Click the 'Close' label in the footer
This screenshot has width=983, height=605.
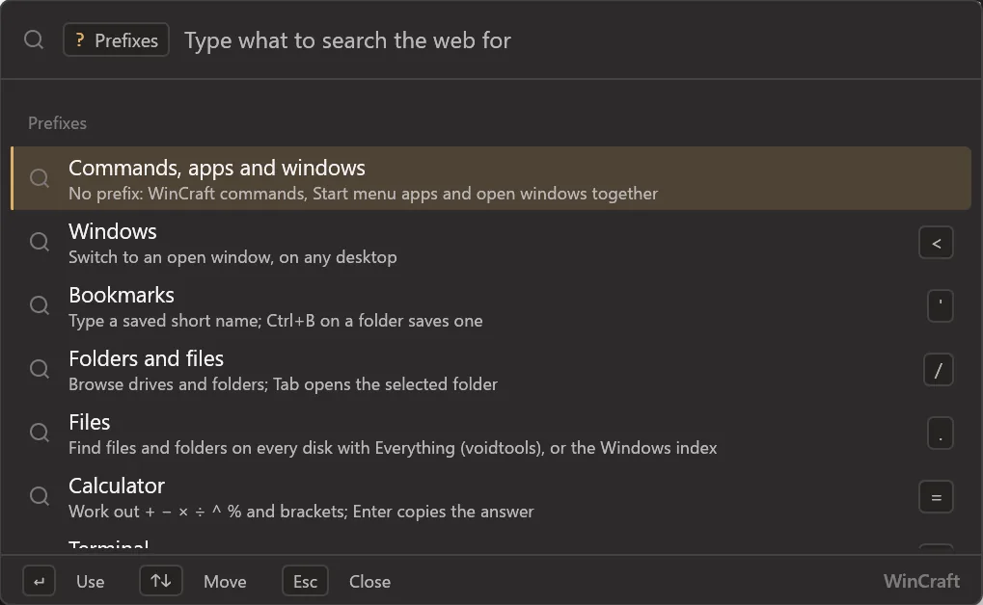[x=369, y=582]
